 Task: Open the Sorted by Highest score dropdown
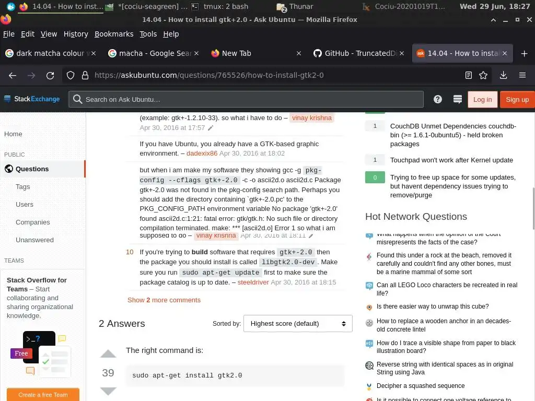click(298, 324)
